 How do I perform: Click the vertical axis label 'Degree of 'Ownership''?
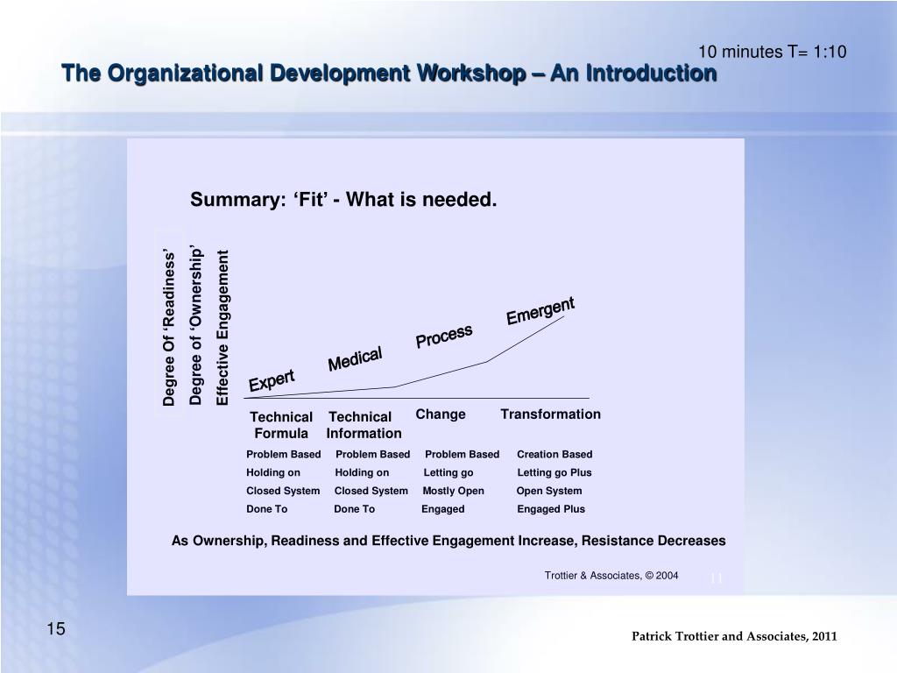pos(195,326)
